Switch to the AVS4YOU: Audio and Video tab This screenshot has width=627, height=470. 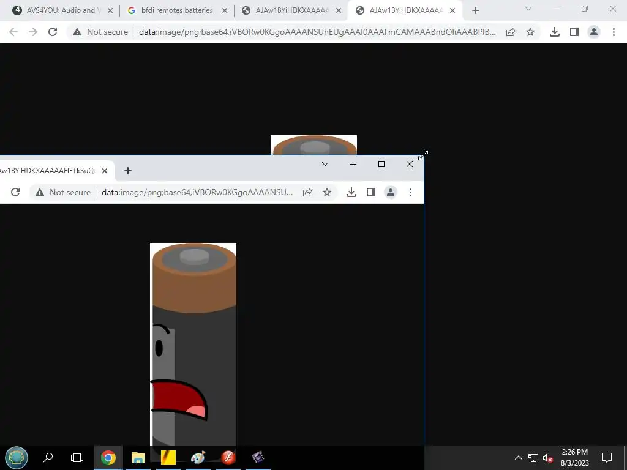(62, 10)
